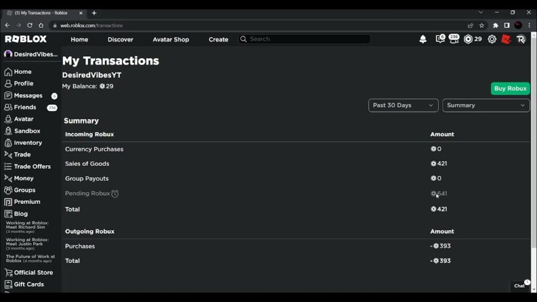The height and width of the screenshot is (302, 537).
Task: Open Home in top navigation
Action: [x=80, y=39]
